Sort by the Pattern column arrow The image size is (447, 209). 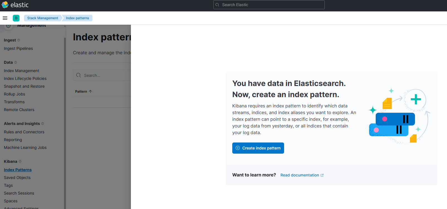[90, 91]
